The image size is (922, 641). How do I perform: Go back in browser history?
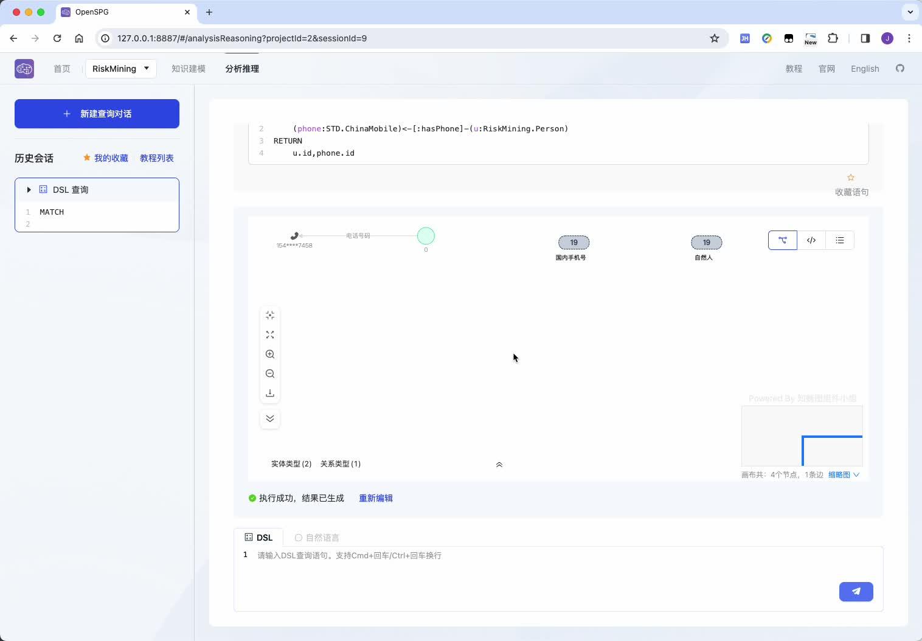coord(13,38)
